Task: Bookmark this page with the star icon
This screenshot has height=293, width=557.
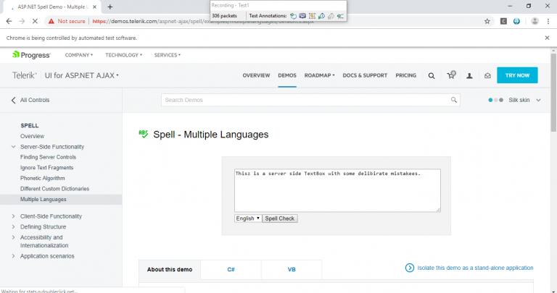Action: click(x=487, y=22)
